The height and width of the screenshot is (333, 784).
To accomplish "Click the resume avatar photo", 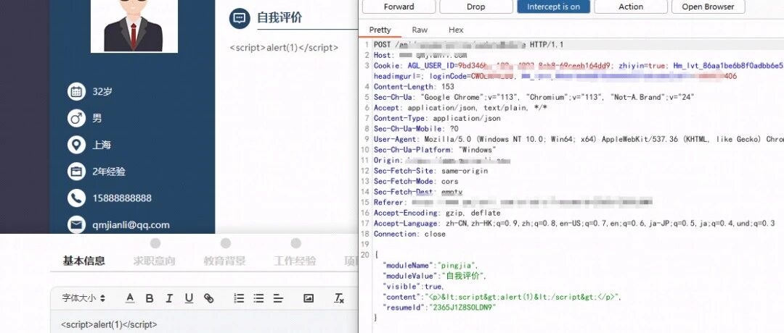I will coord(134,26).
